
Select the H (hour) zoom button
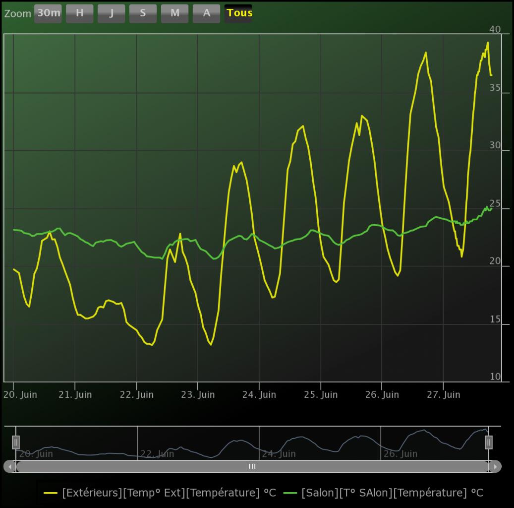[x=80, y=13]
